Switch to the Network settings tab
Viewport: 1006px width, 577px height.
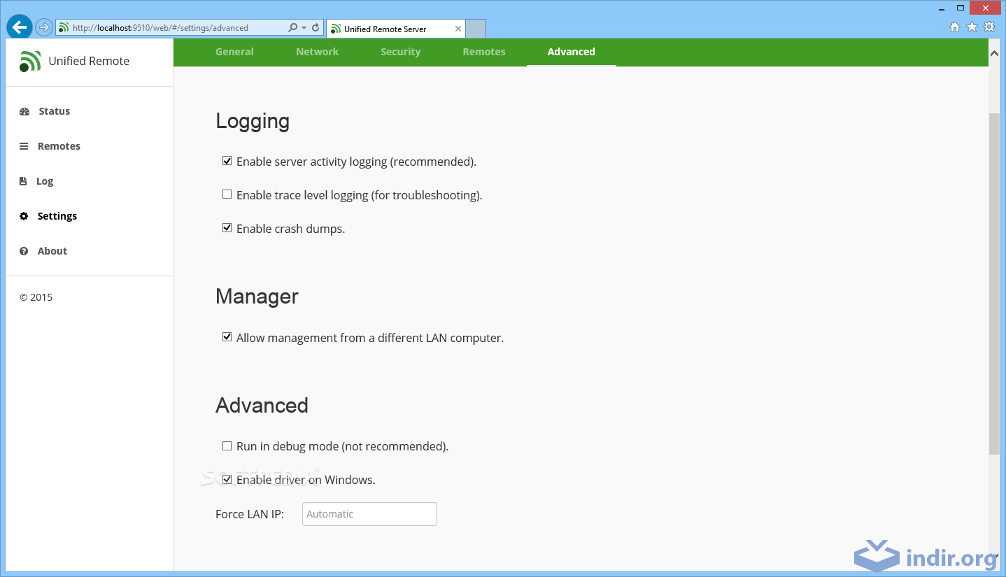[x=317, y=52]
